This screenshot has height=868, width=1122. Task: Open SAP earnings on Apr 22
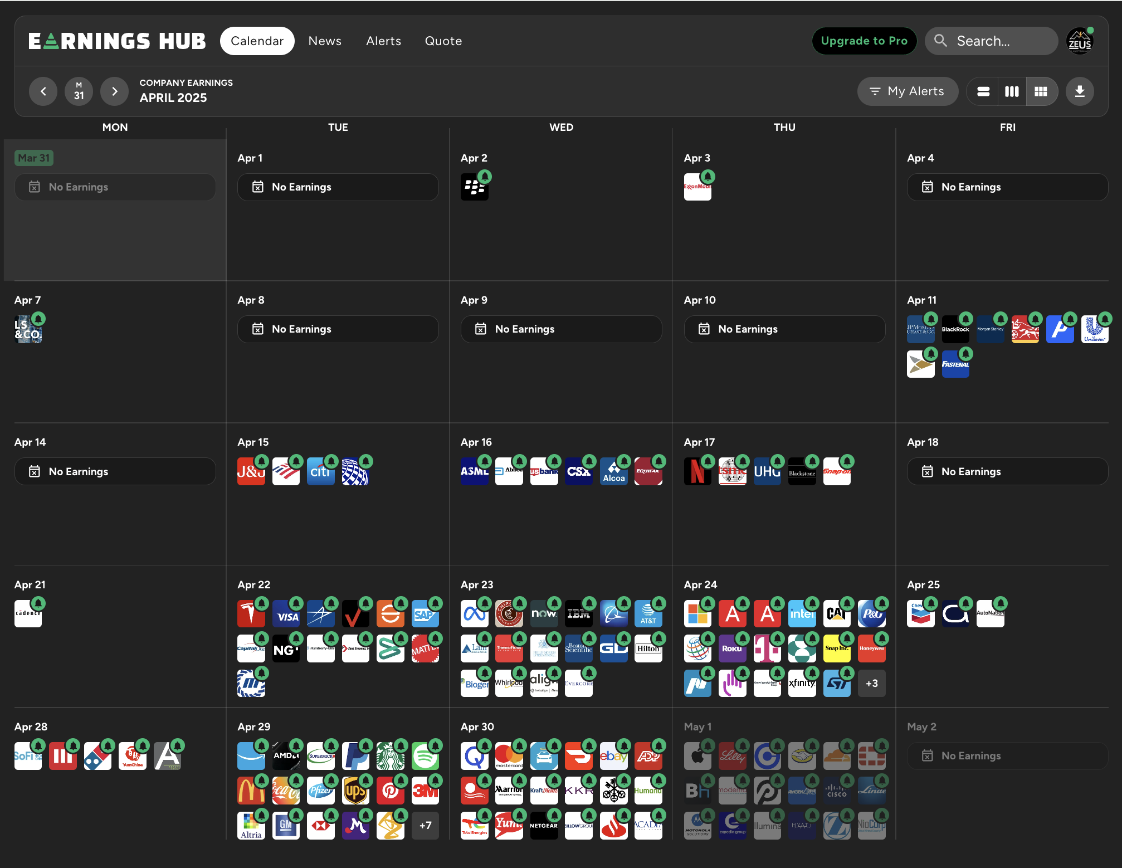(x=425, y=613)
